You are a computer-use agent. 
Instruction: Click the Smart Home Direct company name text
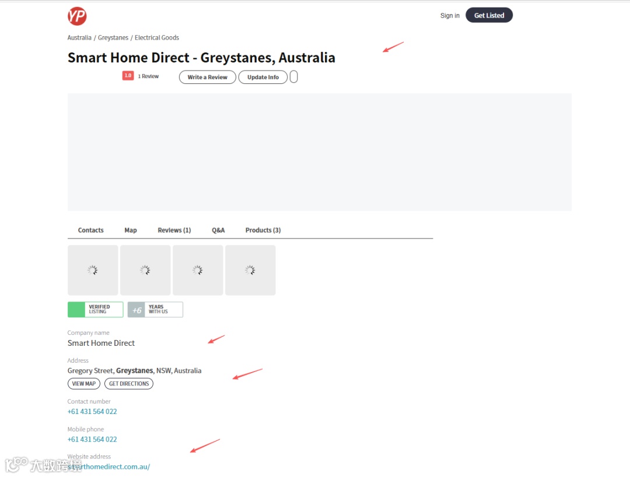pos(101,343)
